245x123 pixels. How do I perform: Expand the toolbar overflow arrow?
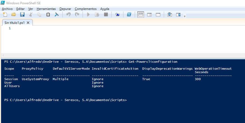[x=184, y=16]
